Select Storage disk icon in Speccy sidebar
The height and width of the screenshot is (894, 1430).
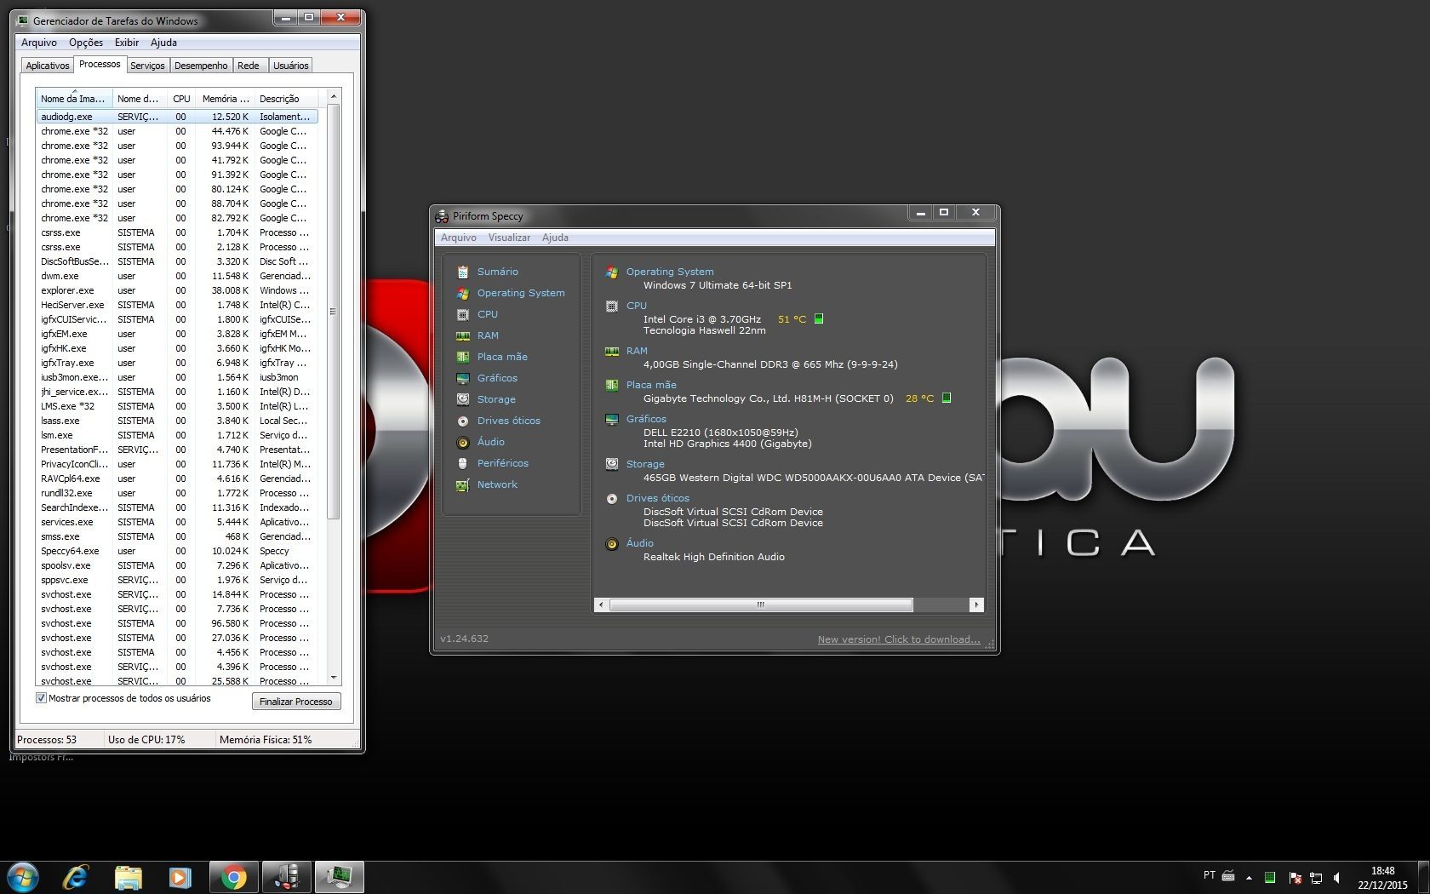(463, 399)
